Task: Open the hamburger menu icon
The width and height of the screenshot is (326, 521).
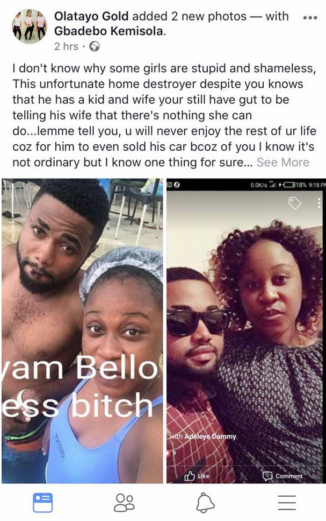Action: 287,502
